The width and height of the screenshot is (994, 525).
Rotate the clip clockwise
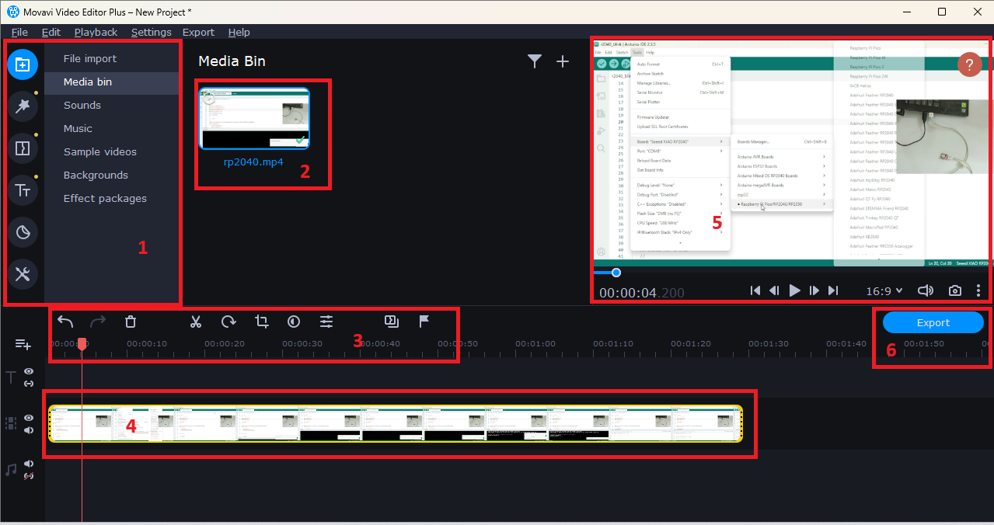tap(228, 321)
